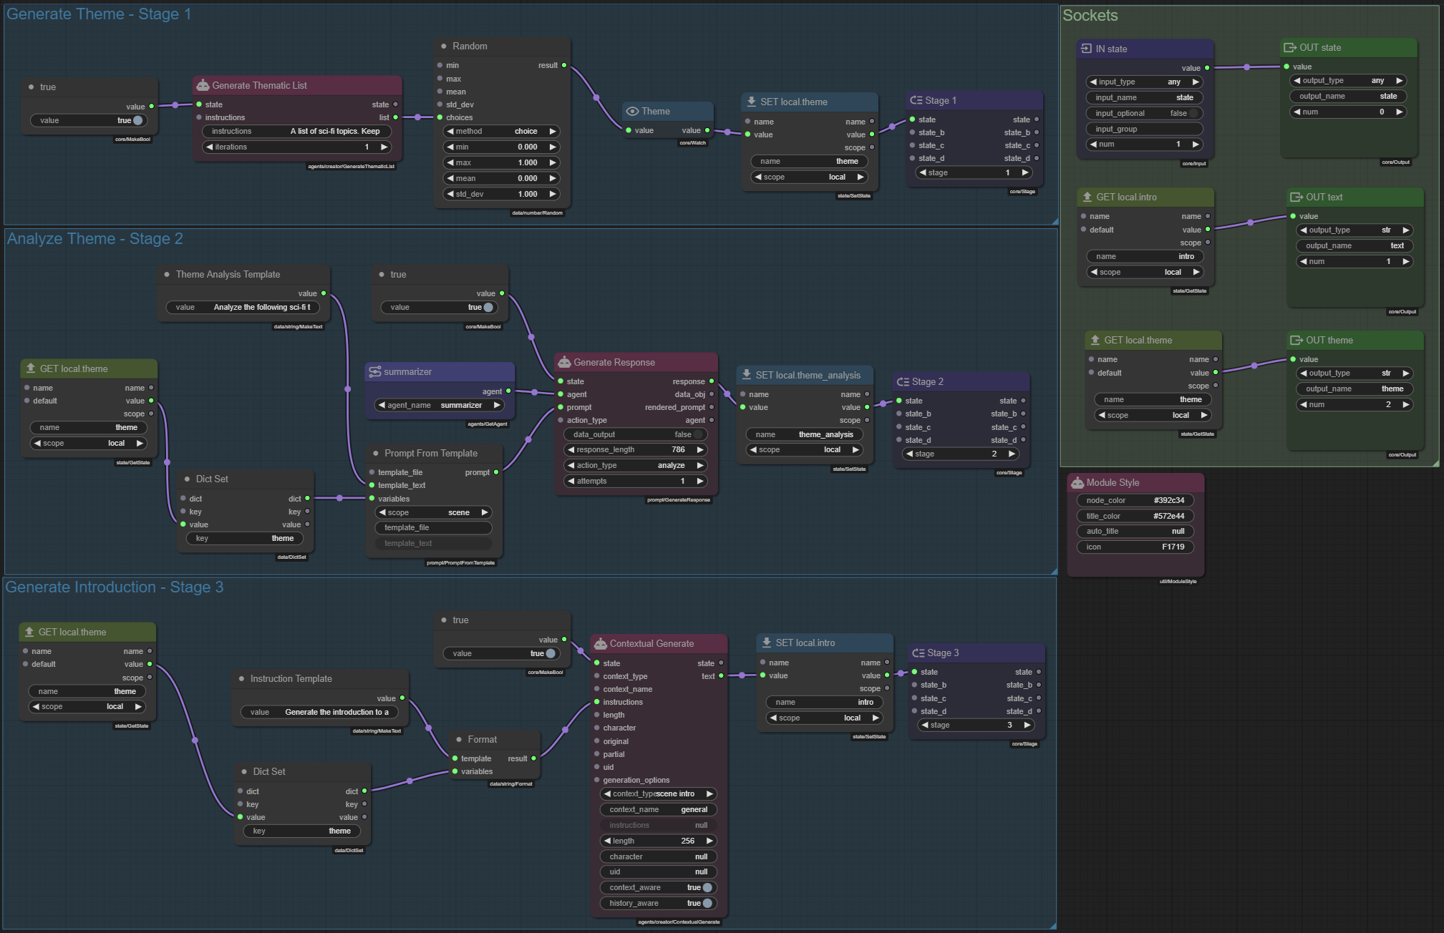Click the input icon on the IN state node

[x=1086, y=49]
